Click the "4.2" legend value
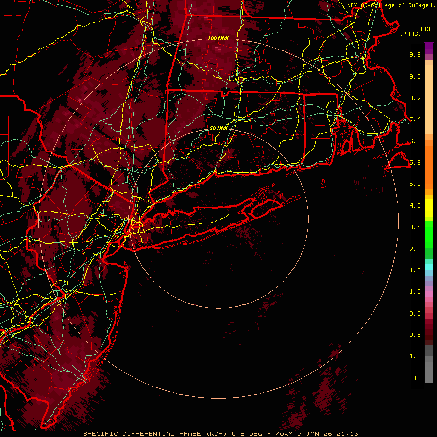 point(415,206)
